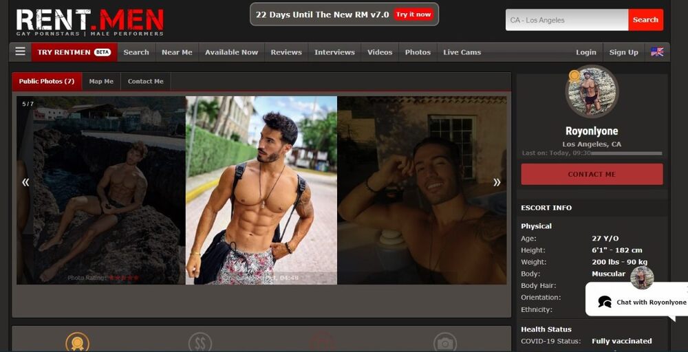Click the Sign Up link
Image resolution: width=688 pixels, height=352 pixels.
point(623,52)
